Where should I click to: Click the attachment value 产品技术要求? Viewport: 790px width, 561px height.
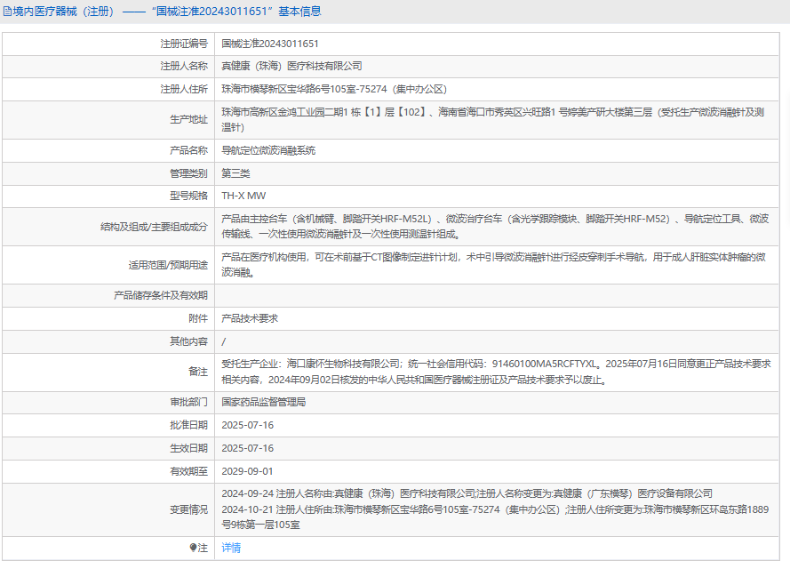point(250,318)
